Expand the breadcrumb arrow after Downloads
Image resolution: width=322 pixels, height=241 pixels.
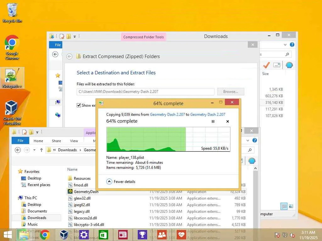(x=80, y=150)
